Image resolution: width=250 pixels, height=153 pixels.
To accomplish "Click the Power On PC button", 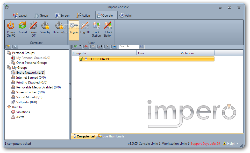I will [x=11, y=29].
